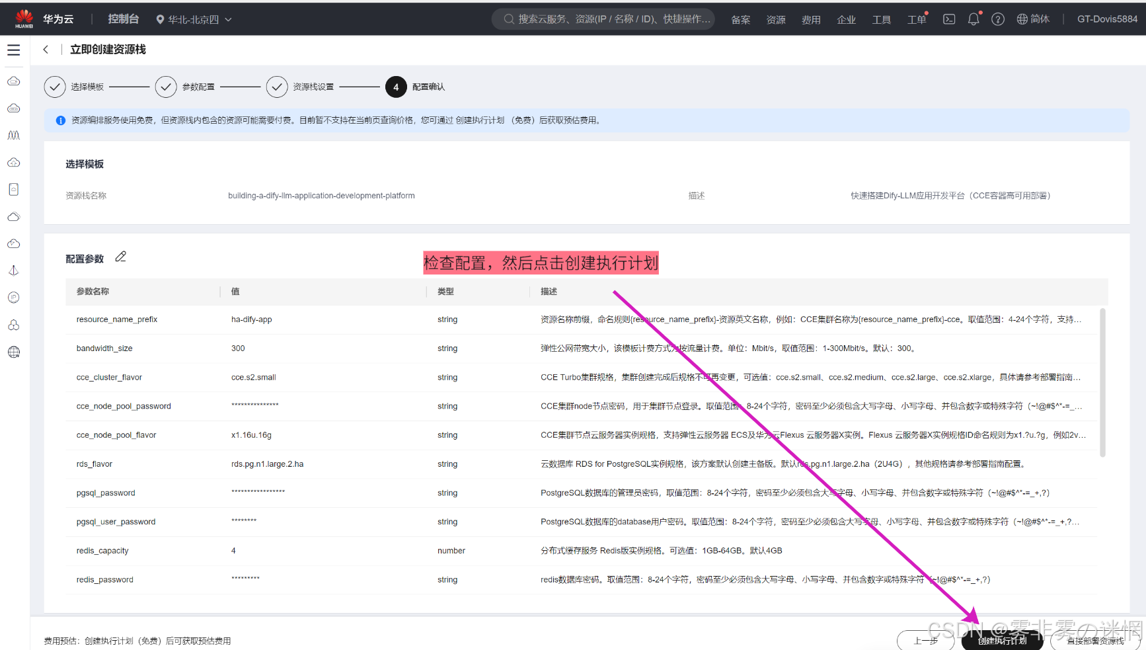Open the 费用 menu in top bar
Screen dimensions: 1146x650
coord(811,20)
